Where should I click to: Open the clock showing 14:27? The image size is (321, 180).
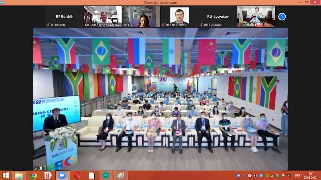[x=308, y=176]
